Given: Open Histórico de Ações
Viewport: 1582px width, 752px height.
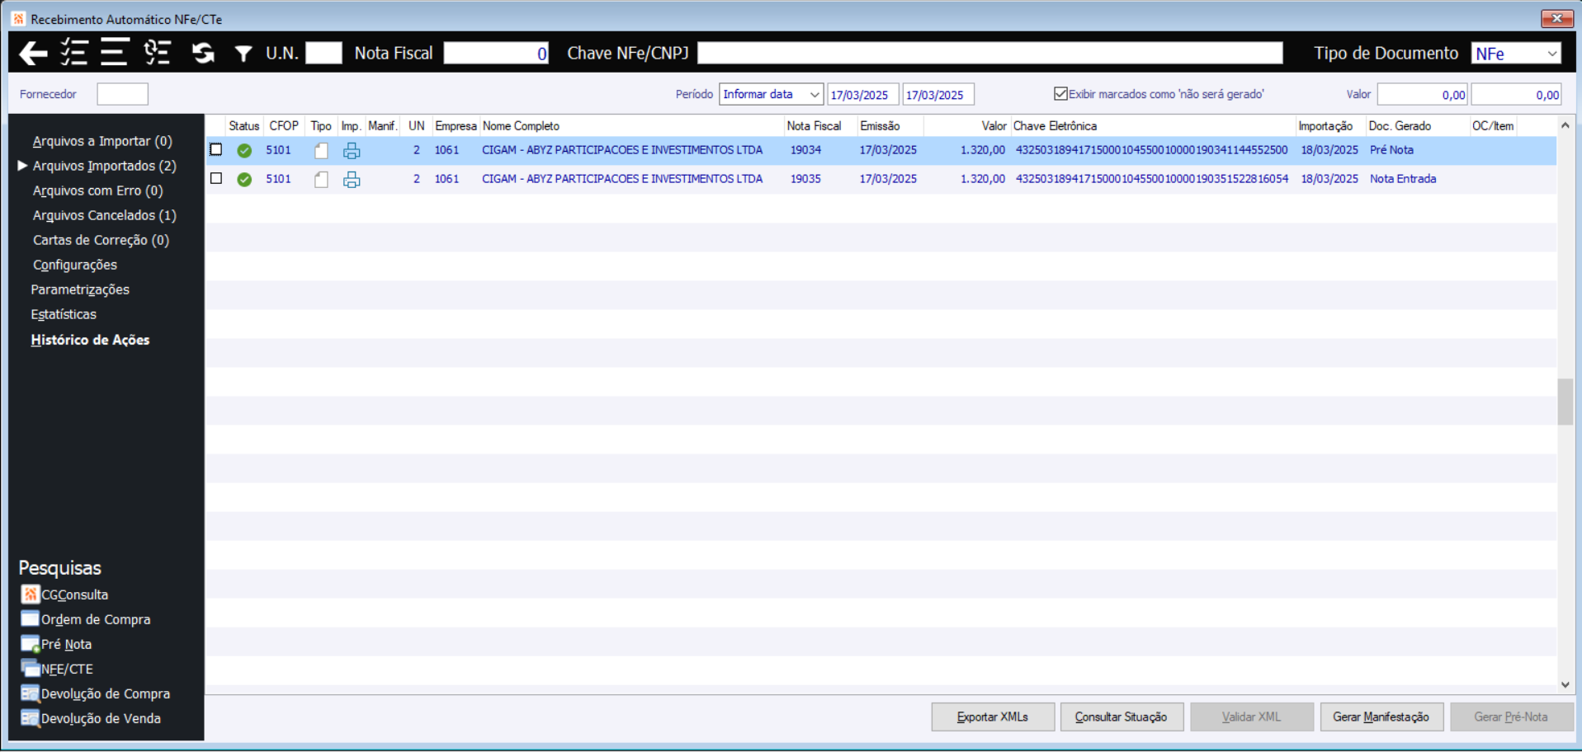Looking at the screenshot, I should 90,340.
